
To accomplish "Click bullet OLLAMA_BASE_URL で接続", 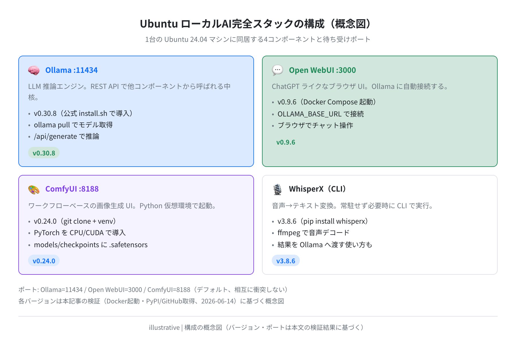I will click(x=321, y=114).
